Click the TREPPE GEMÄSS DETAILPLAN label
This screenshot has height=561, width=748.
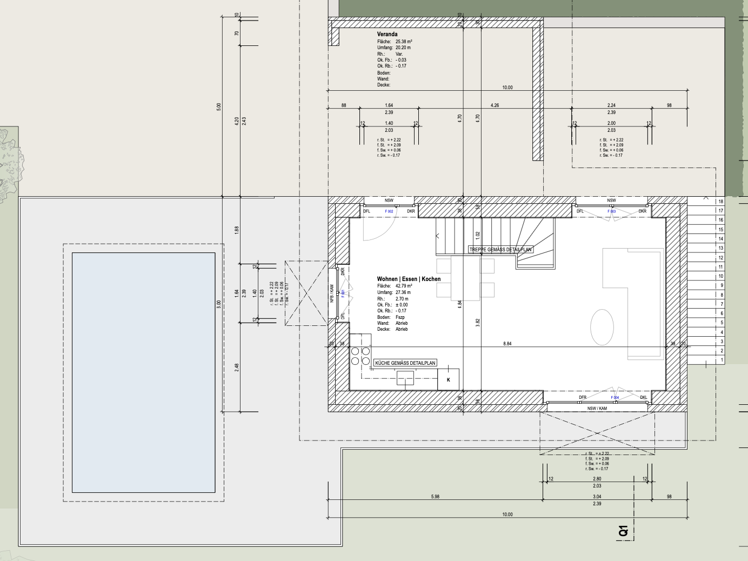click(x=500, y=250)
